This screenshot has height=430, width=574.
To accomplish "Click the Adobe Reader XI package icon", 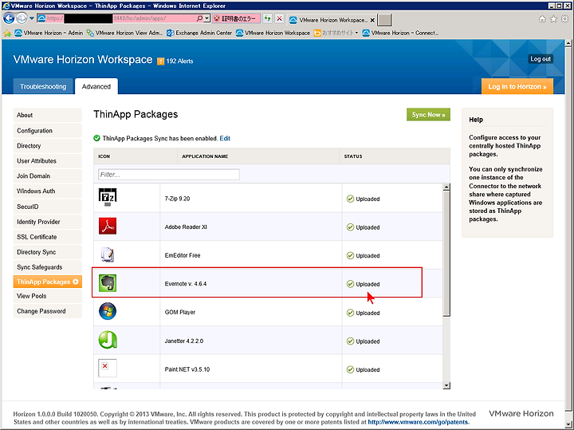I will (x=108, y=226).
